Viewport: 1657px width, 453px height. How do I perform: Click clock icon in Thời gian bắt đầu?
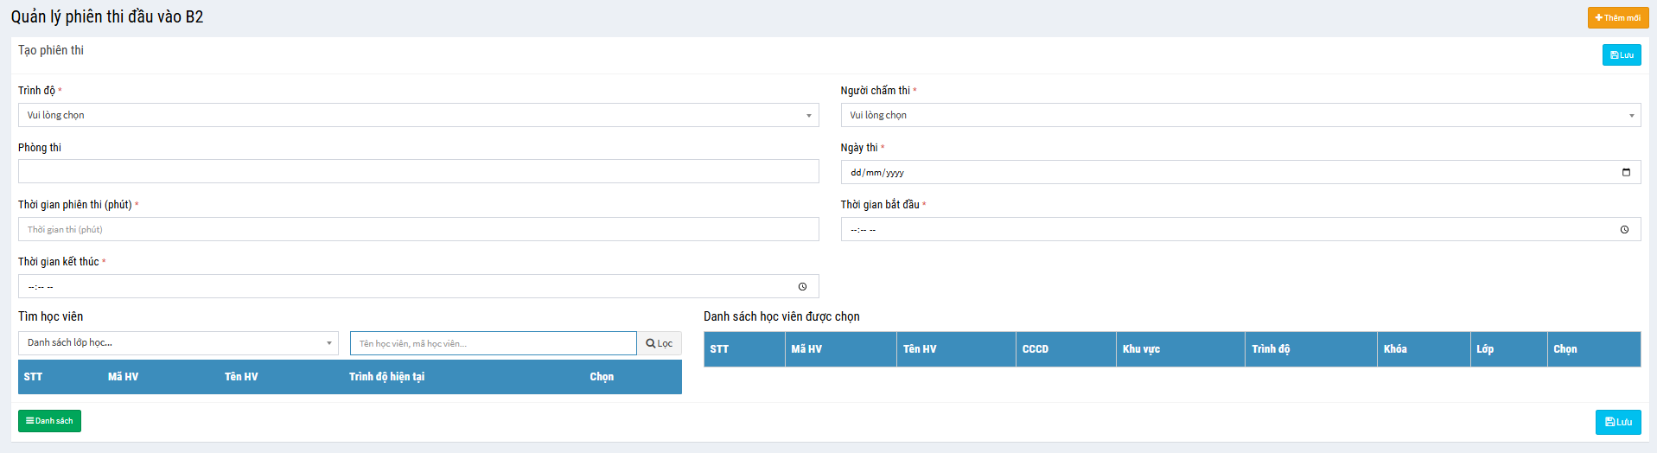click(1624, 230)
